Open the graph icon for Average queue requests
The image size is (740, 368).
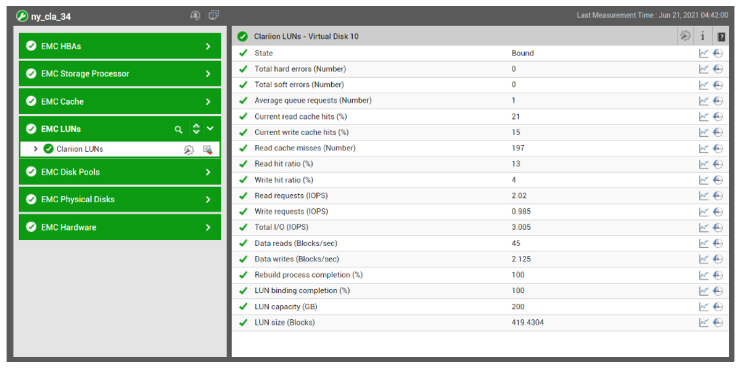point(704,100)
